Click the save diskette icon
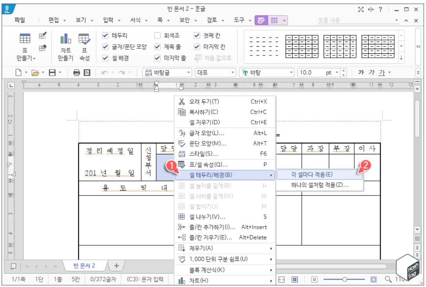 (52, 73)
